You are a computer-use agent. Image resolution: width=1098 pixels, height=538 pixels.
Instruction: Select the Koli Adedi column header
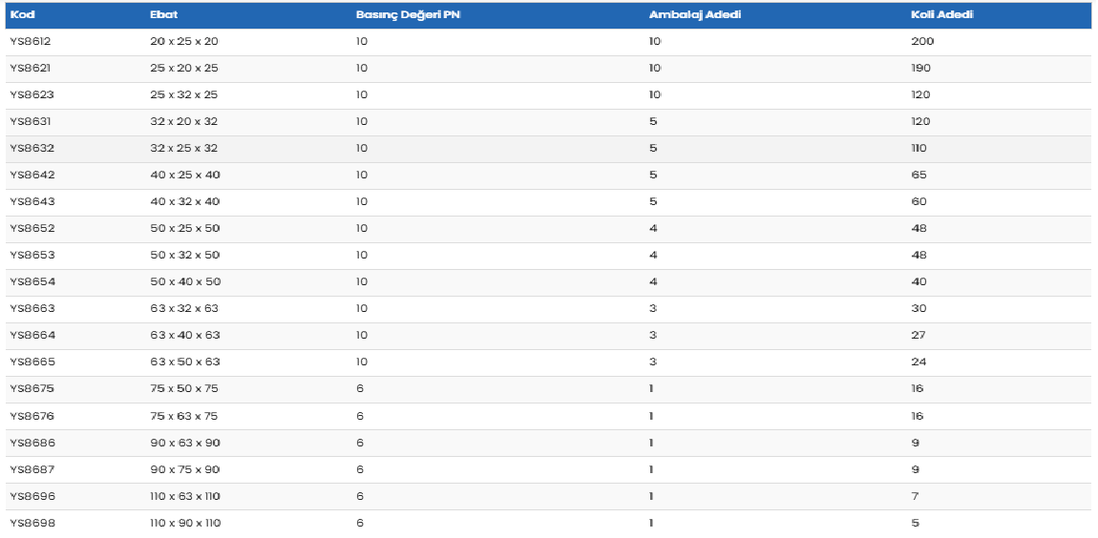(942, 15)
